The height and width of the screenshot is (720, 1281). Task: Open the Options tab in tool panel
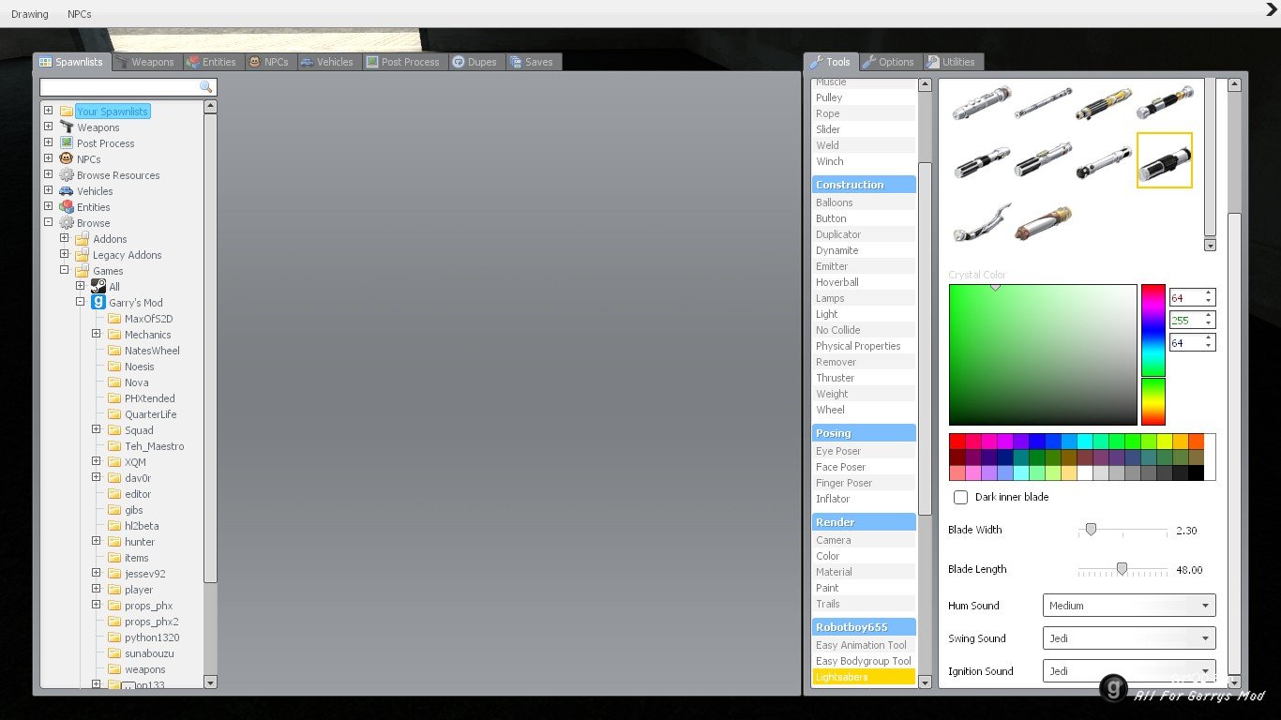tap(889, 62)
